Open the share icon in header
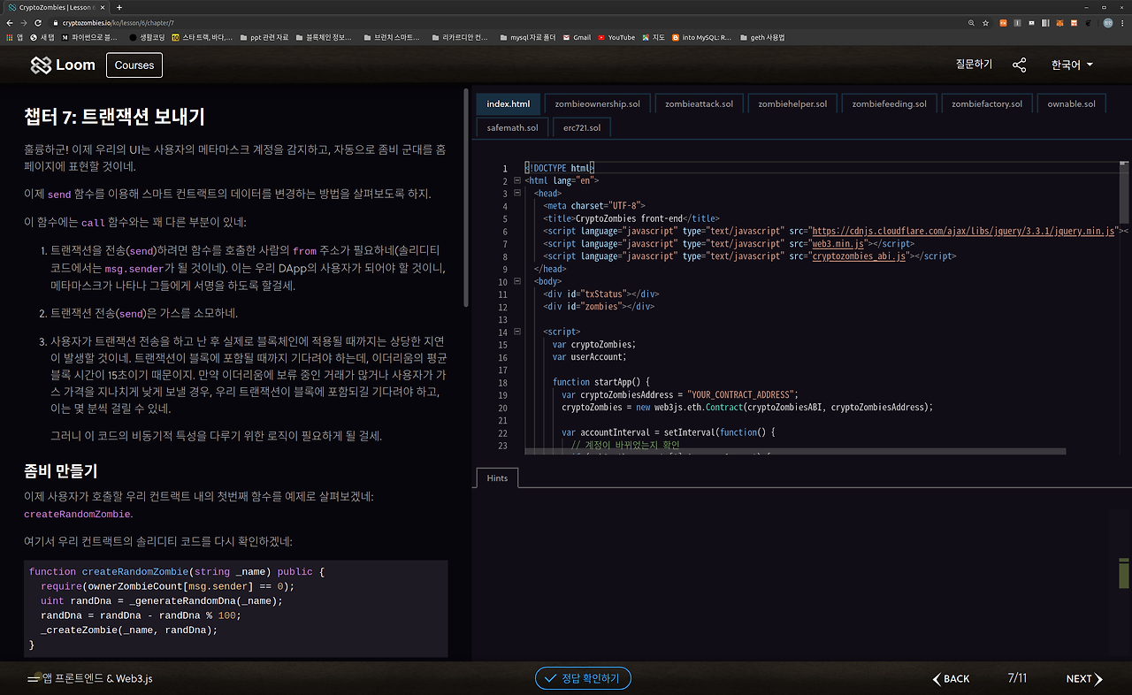Image resolution: width=1132 pixels, height=695 pixels. (1020, 65)
